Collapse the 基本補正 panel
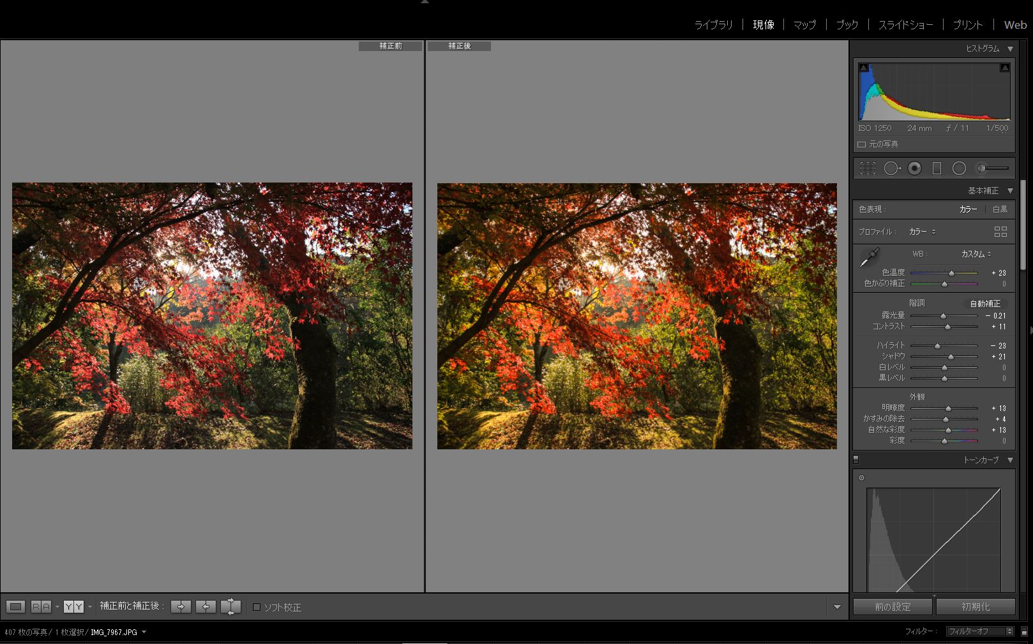The width and height of the screenshot is (1033, 644). (1010, 191)
